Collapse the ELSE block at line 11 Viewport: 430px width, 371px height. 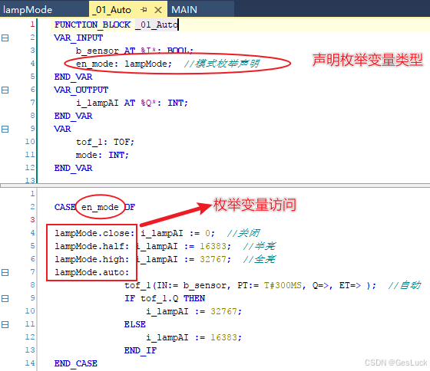pos(5,324)
